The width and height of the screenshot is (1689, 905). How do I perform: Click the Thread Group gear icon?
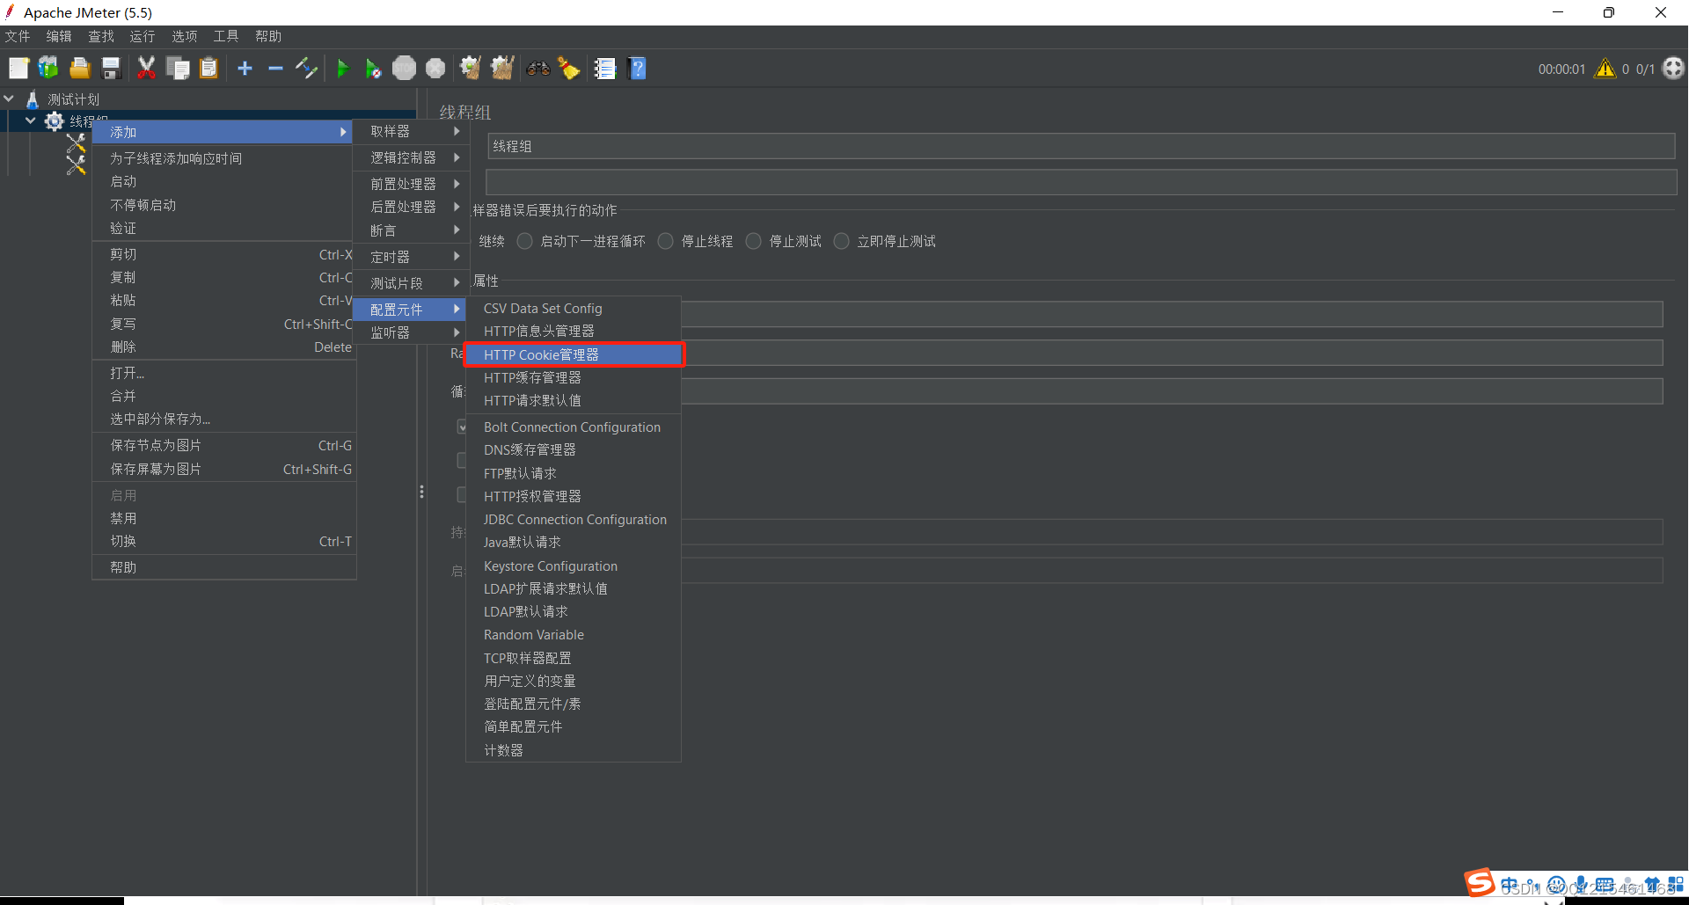click(55, 121)
